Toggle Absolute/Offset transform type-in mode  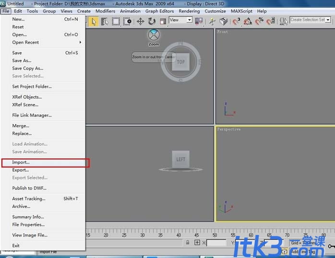click(197, 243)
